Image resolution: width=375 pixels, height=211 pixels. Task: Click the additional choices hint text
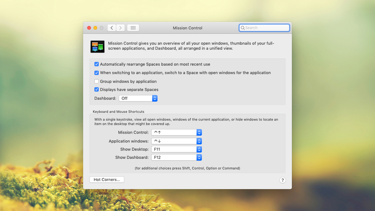click(x=187, y=168)
